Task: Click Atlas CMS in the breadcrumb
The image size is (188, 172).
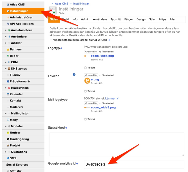Action: tap(61, 4)
